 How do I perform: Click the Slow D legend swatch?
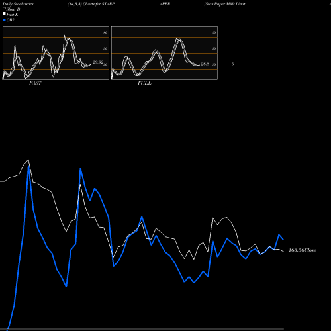pyautogui.click(x=4, y=8)
